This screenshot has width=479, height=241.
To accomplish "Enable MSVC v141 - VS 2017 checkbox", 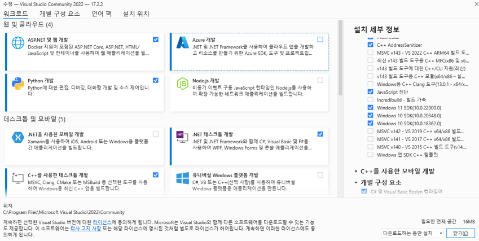I will pos(370,139).
